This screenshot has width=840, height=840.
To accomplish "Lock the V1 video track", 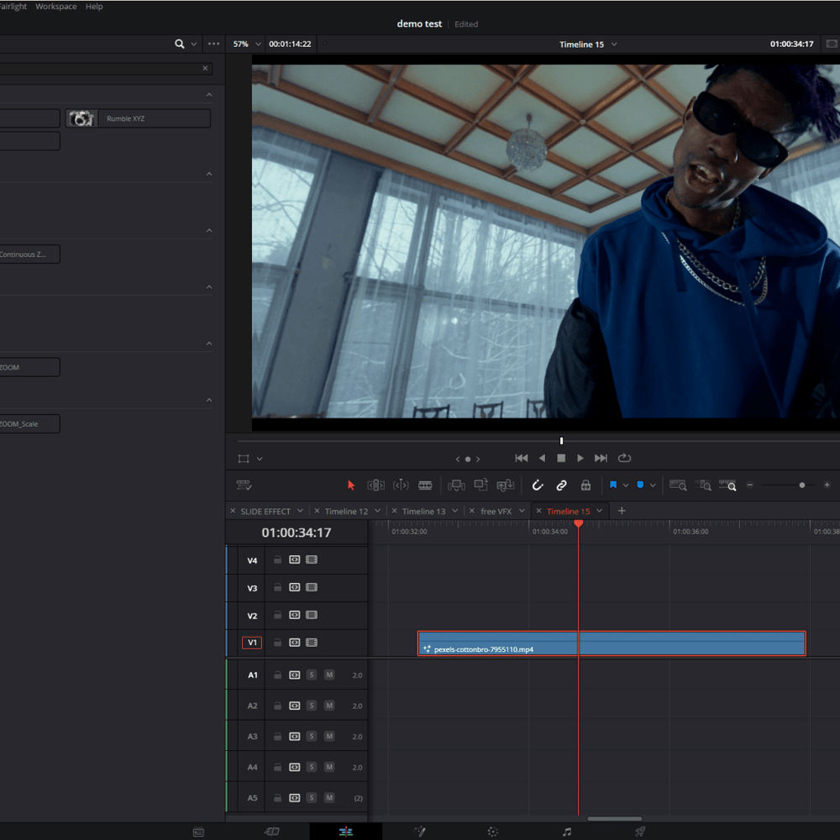I will 277,643.
